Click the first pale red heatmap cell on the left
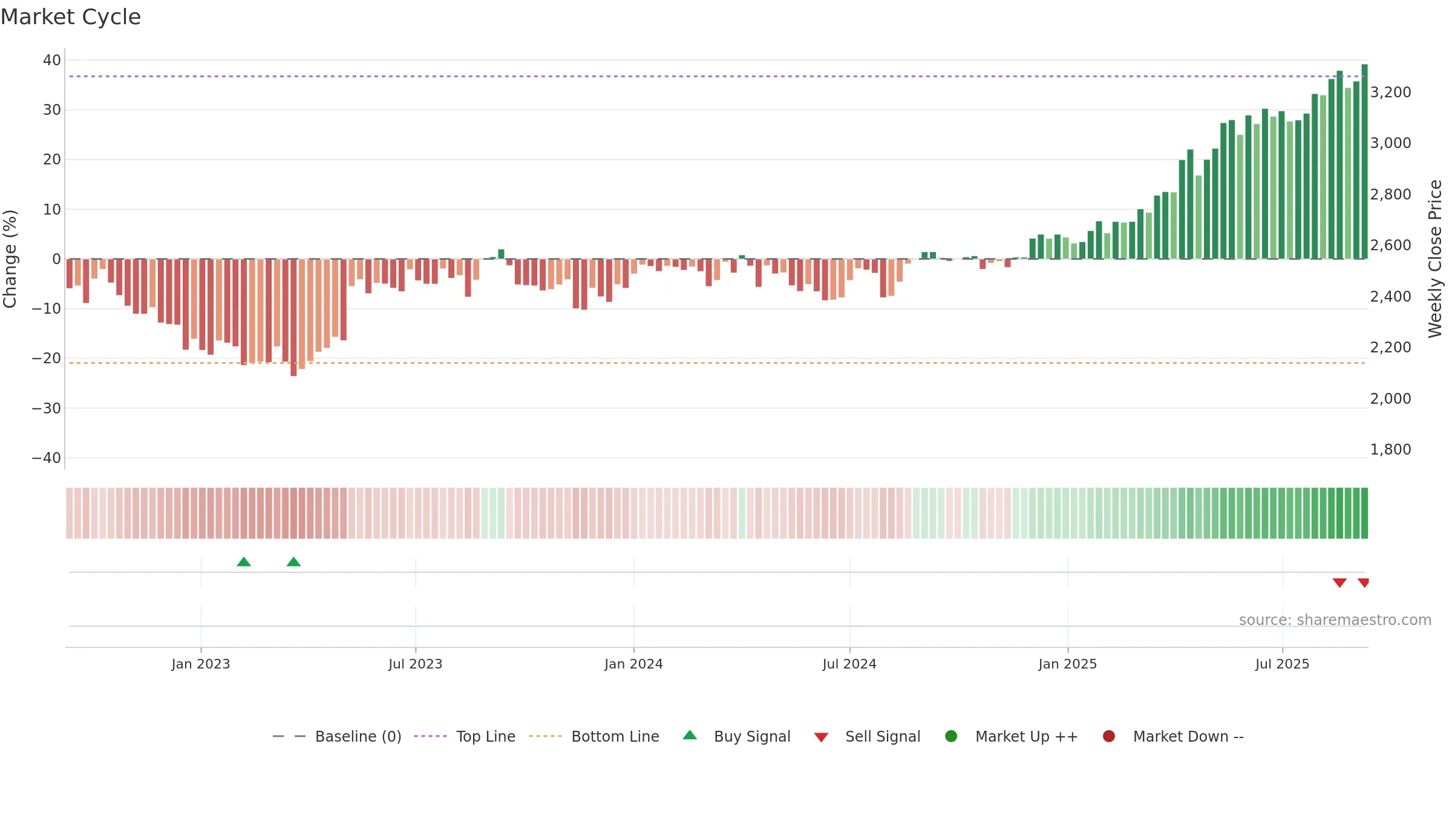 pos(70,513)
